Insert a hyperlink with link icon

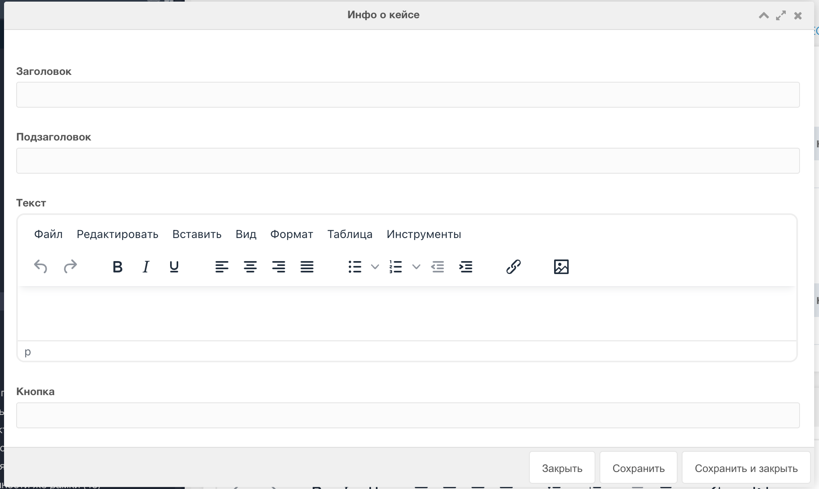[513, 267]
